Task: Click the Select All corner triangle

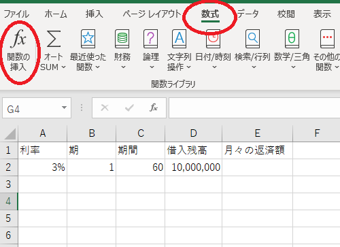Action: [x=10, y=134]
